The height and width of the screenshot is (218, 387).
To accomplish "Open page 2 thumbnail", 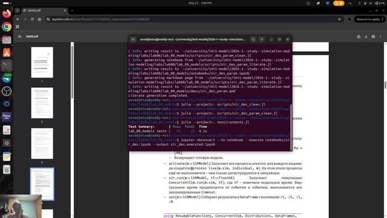I will tap(42, 103).
